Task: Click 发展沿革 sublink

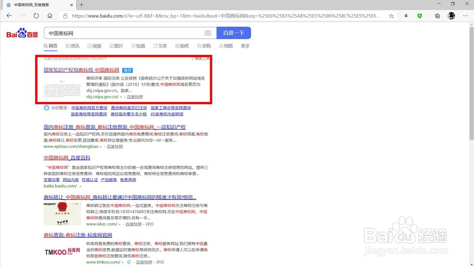Action: click(51, 180)
